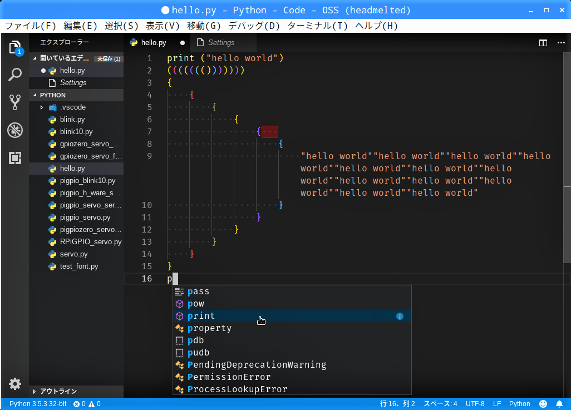Change the UTF-8 encoding setting
This screenshot has height=410, width=571.
point(475,404)
